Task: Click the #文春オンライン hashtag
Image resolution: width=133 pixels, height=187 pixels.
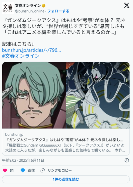Action: click(x=21, y=56)
